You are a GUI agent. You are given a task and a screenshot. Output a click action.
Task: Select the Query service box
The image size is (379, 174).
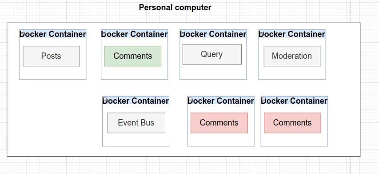(x=212, y=54)
